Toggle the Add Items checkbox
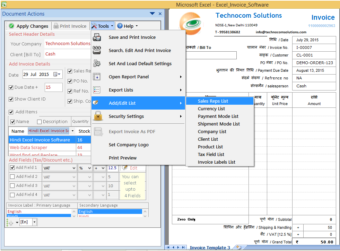 pyautogui.click(x=11, y=112)
